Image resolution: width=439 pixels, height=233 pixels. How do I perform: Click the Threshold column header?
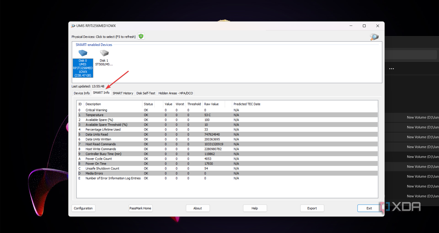[194, 104]
